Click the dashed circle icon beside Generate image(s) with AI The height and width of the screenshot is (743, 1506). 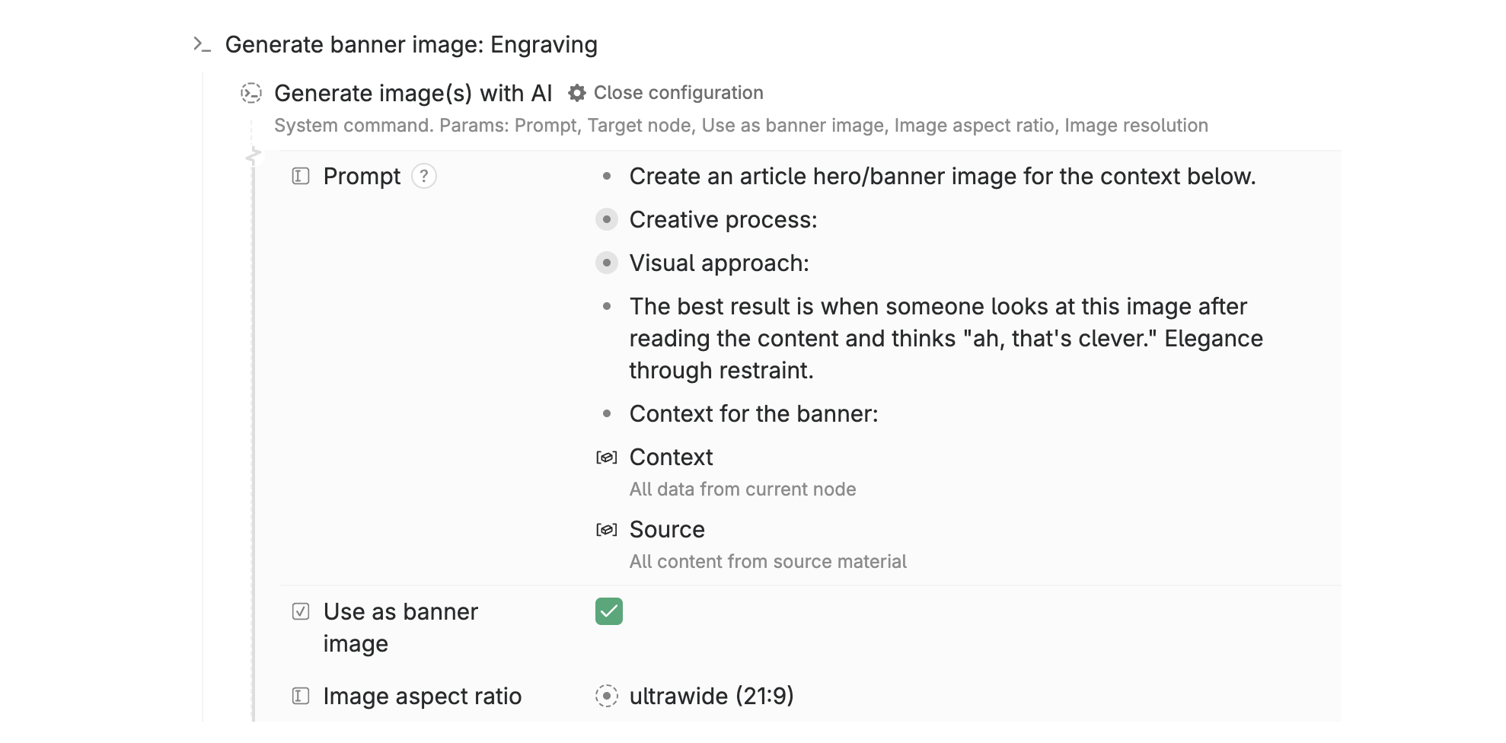[x=251, y=93]
